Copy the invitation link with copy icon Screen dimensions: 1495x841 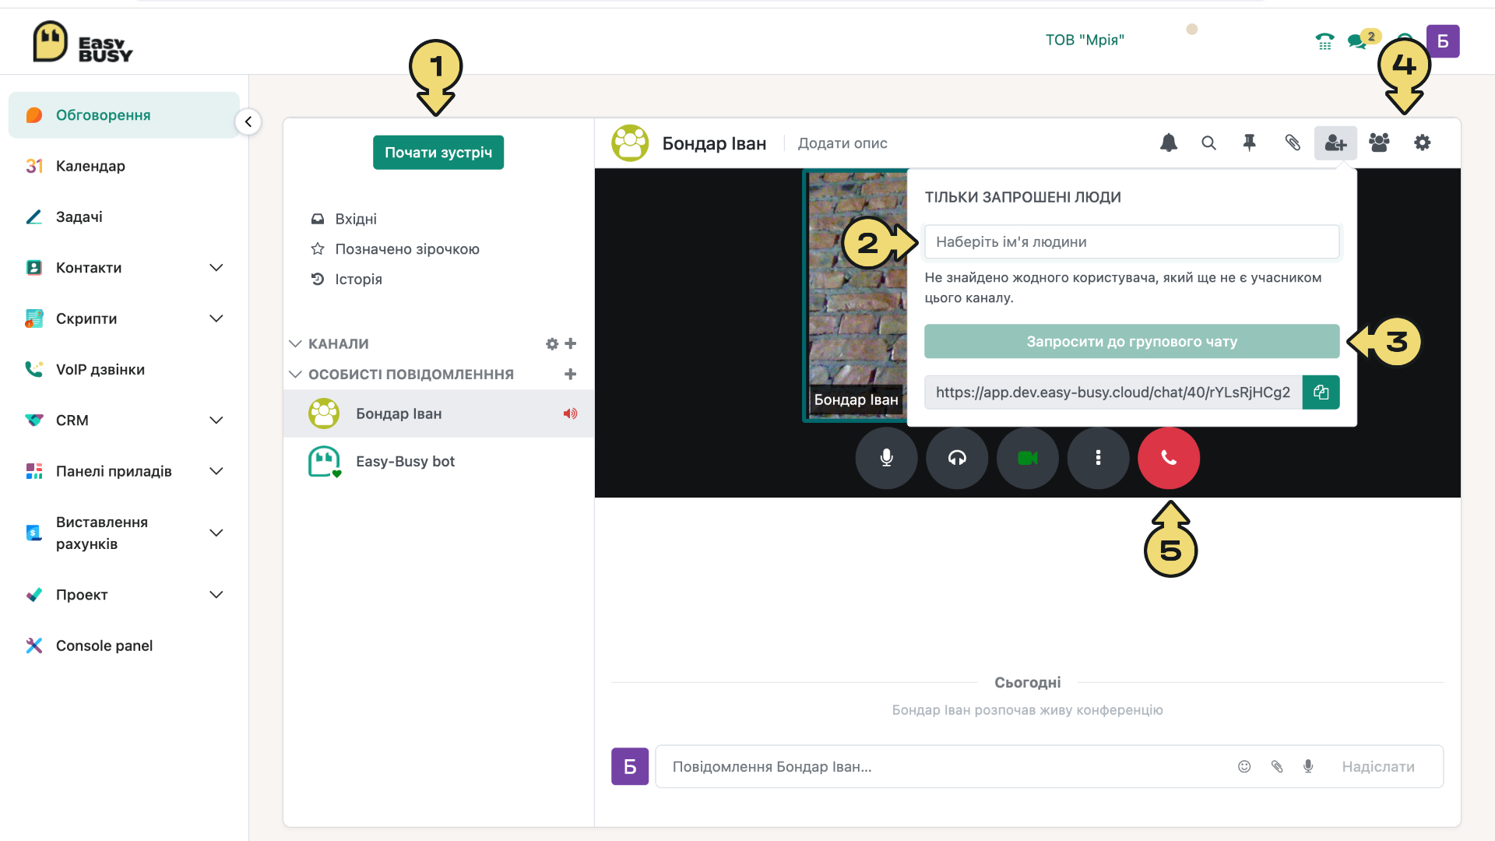coord(1321,392)
